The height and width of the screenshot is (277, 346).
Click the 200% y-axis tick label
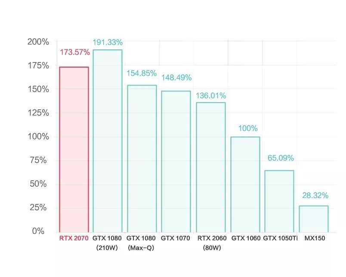pyautogui.click(x=38, y=42)
